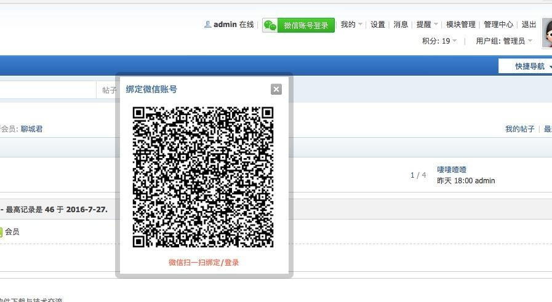Expand the 我的 dropdown menu
Screen dimensions: 552x302
tap(351, 24)
